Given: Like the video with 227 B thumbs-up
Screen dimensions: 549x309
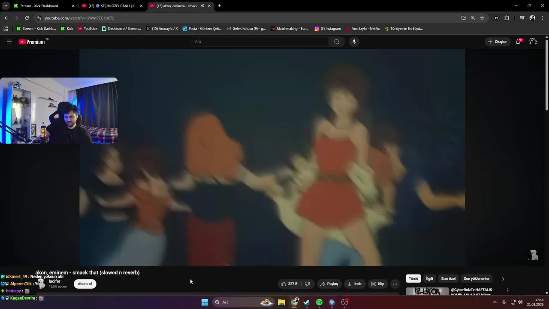Looking at the screenshot, I should coord(289,284).
